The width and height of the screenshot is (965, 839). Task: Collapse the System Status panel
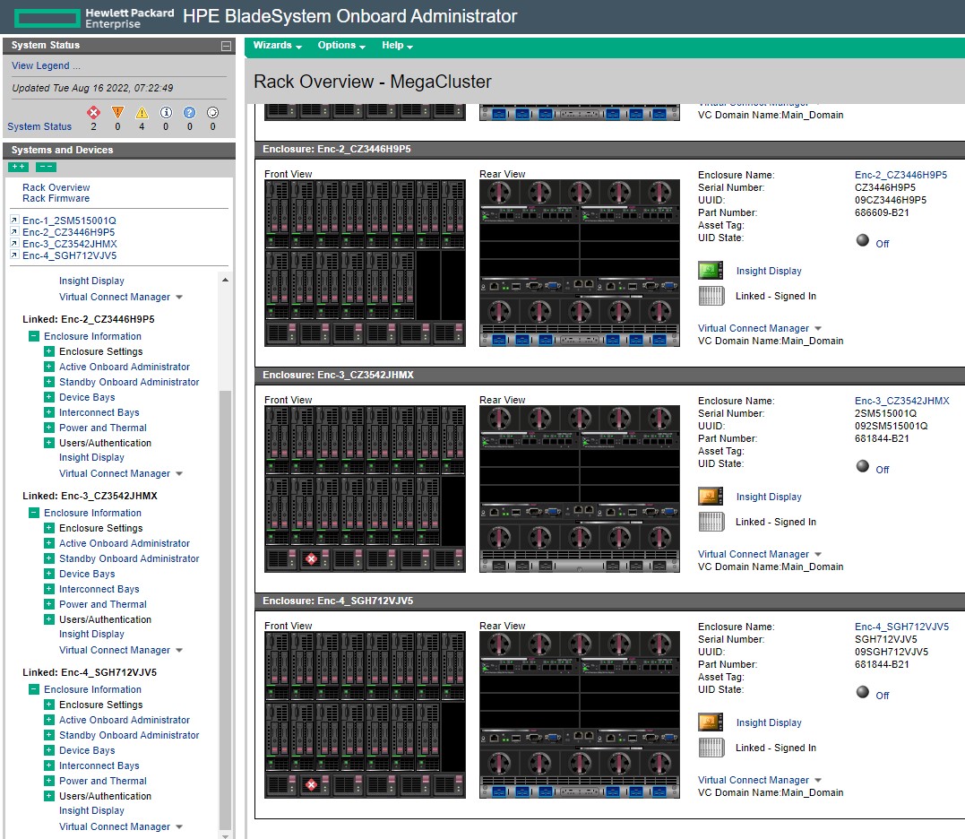(226, 46)
